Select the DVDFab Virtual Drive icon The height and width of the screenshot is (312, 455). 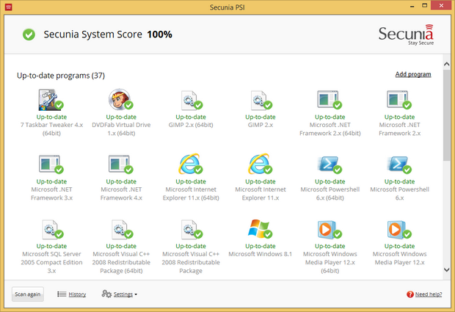[x=120, y=100]
